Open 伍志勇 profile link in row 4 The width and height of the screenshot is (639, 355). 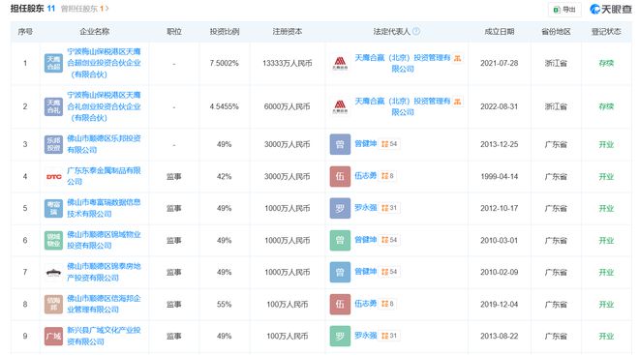coord(366,176)
